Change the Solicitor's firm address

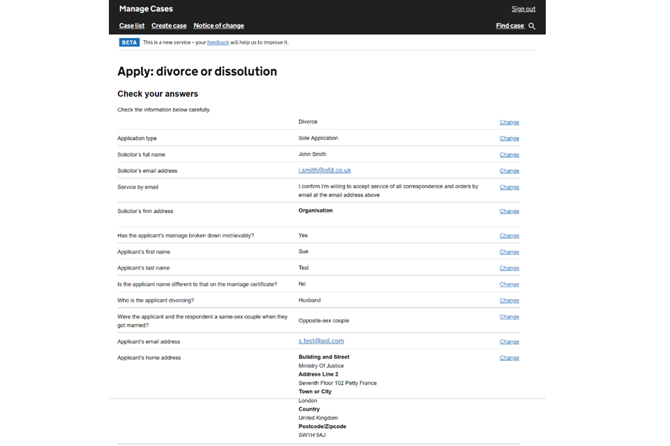pyautogui.click(x=509, y=211)
